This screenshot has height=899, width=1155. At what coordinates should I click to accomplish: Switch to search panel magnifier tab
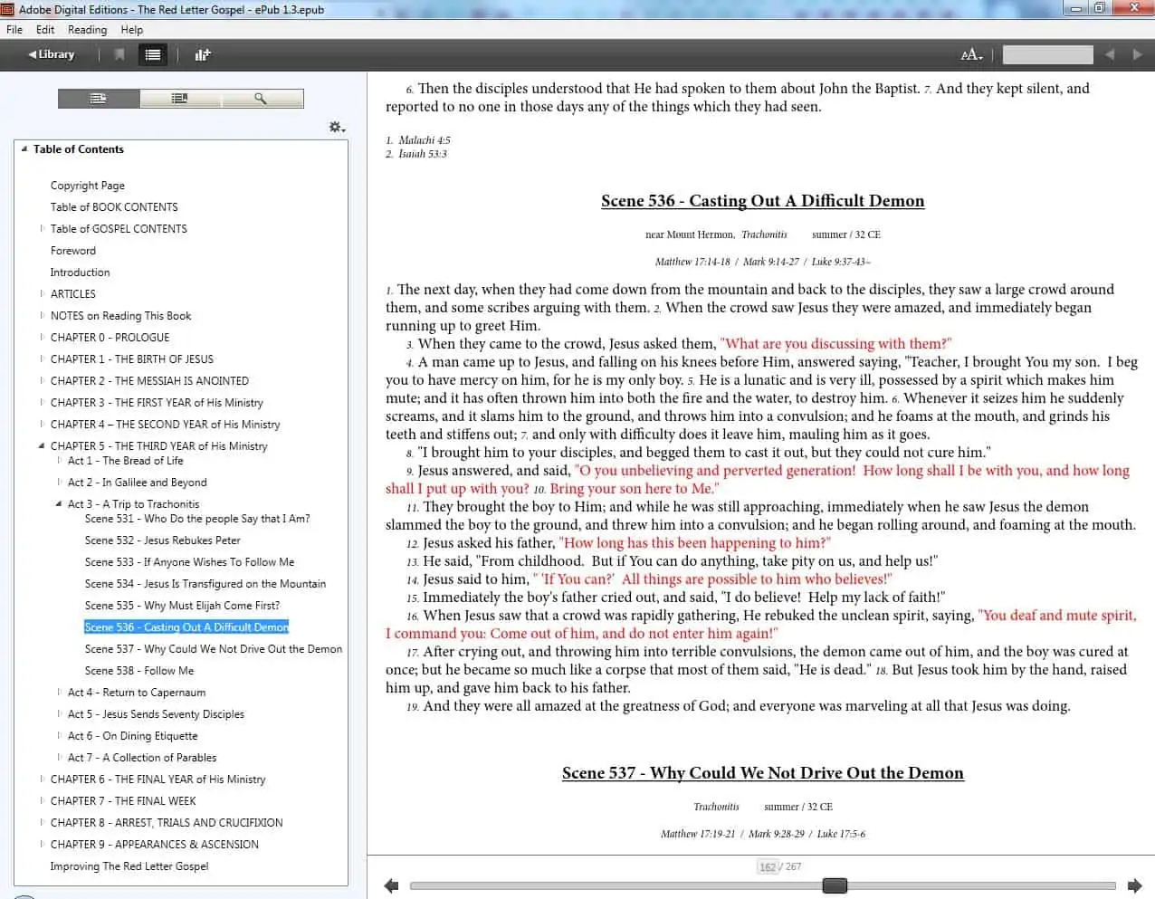pos(261,98)
